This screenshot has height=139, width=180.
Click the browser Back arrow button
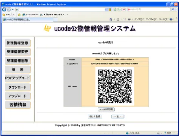[x=4, y=9]
